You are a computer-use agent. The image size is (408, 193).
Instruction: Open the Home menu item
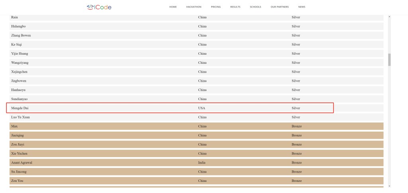173,7
